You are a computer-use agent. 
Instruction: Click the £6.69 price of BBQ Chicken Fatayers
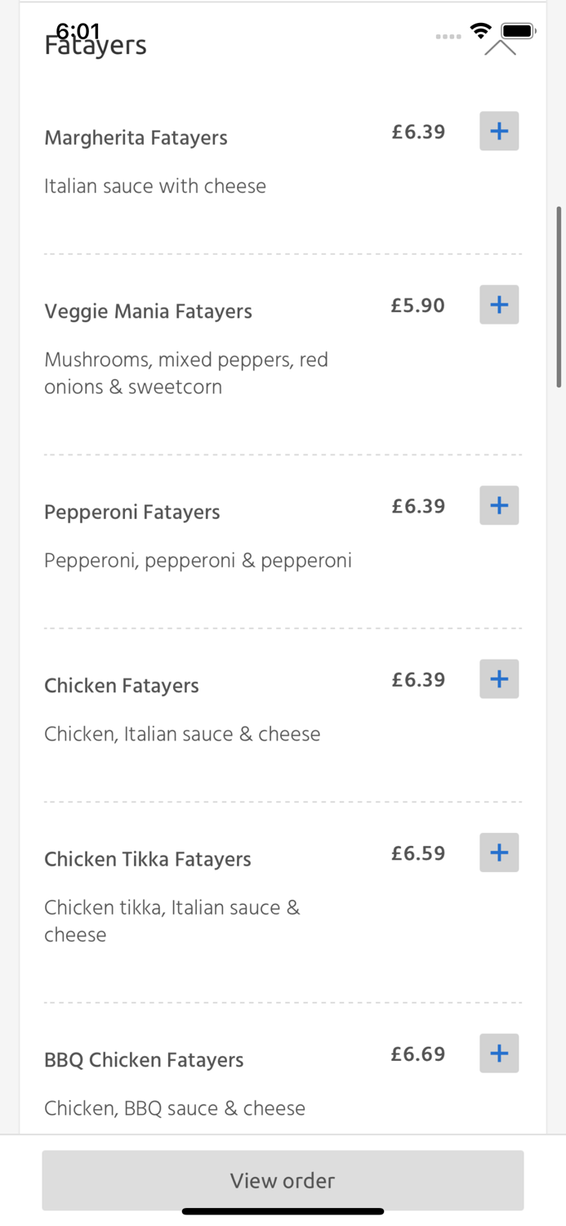pyautogui.click(x=417, y=1054)
